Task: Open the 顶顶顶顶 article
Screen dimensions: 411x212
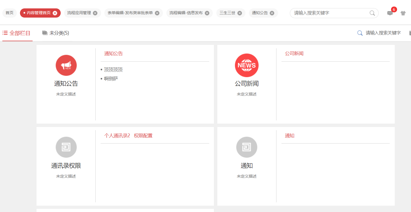Action: coord(114,70)
